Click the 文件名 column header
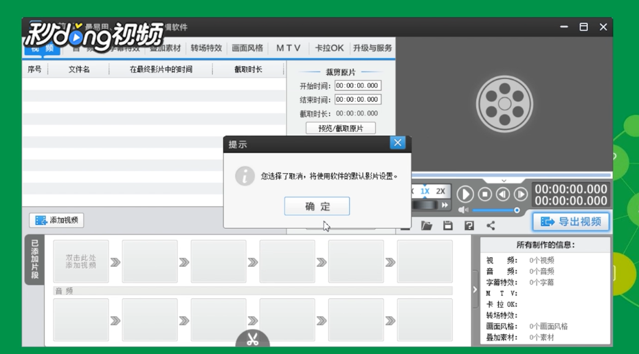The image size is (639, 354). pos(79,69)
